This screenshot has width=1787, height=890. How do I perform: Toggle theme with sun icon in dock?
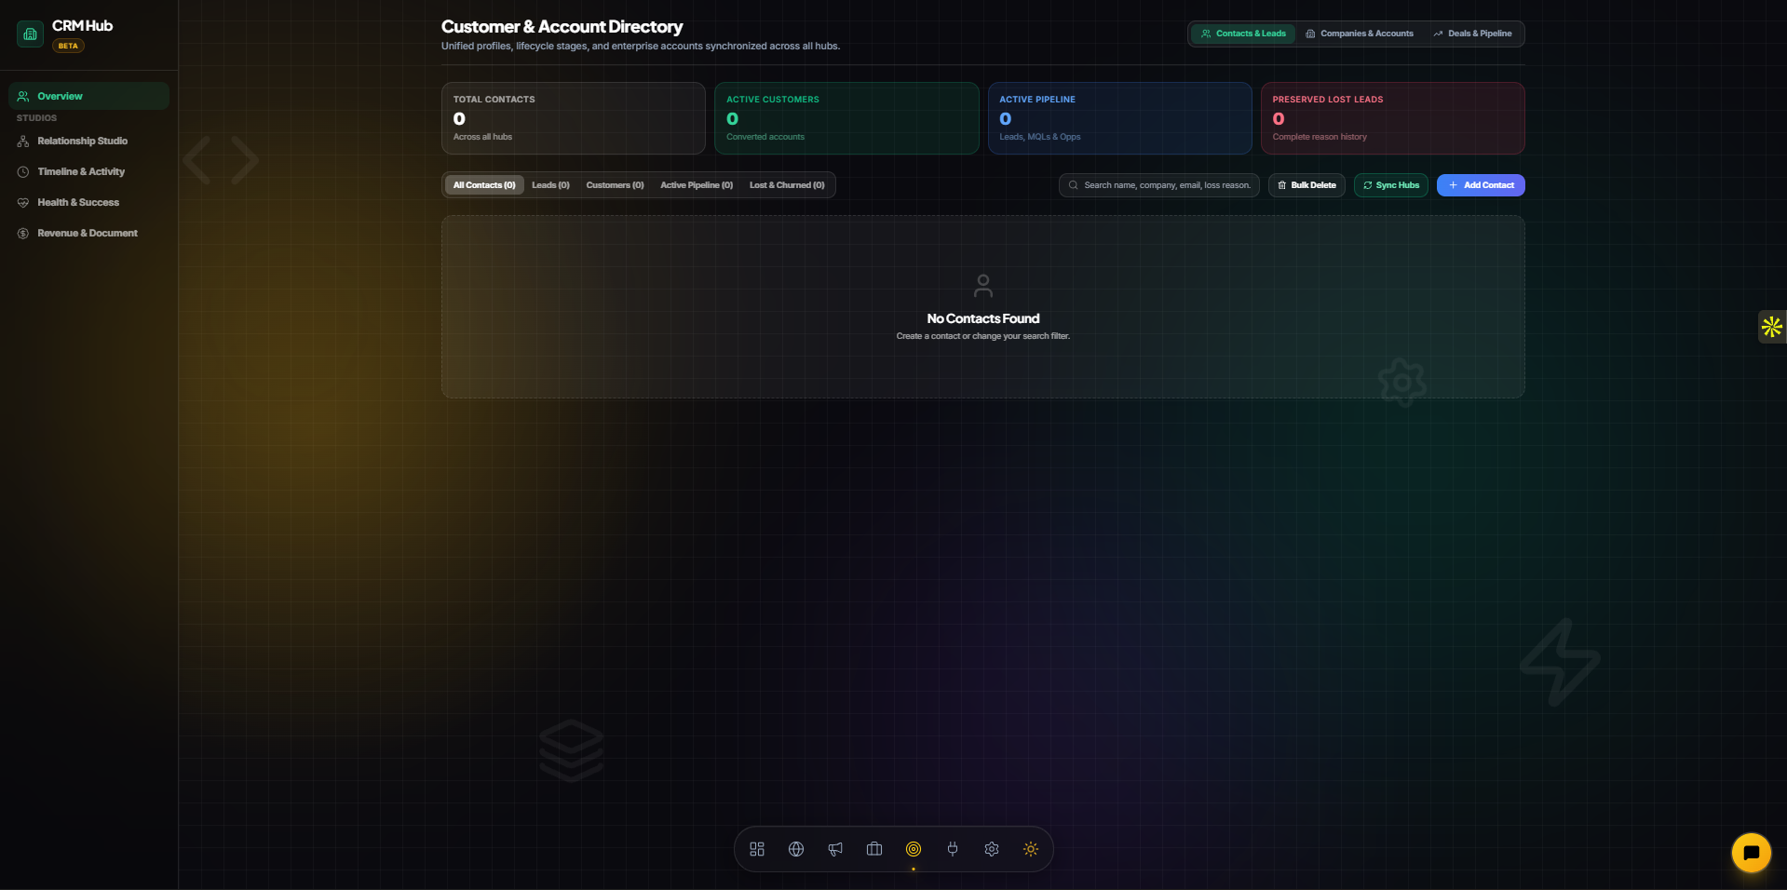pos(1031,849)
